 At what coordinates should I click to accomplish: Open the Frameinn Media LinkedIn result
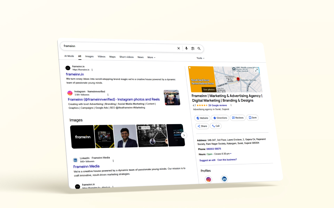coord(86,166)
